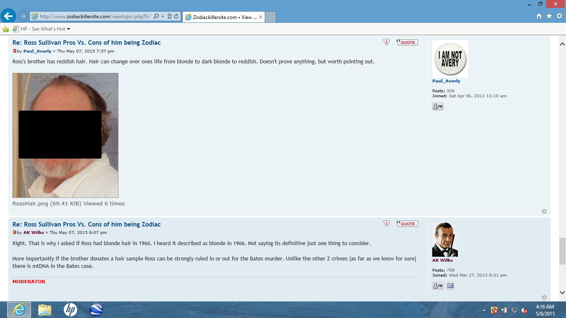Open the 4:16 AM clock in taskbar
Screen dimensions: 566x318
[x=545, y=310]
